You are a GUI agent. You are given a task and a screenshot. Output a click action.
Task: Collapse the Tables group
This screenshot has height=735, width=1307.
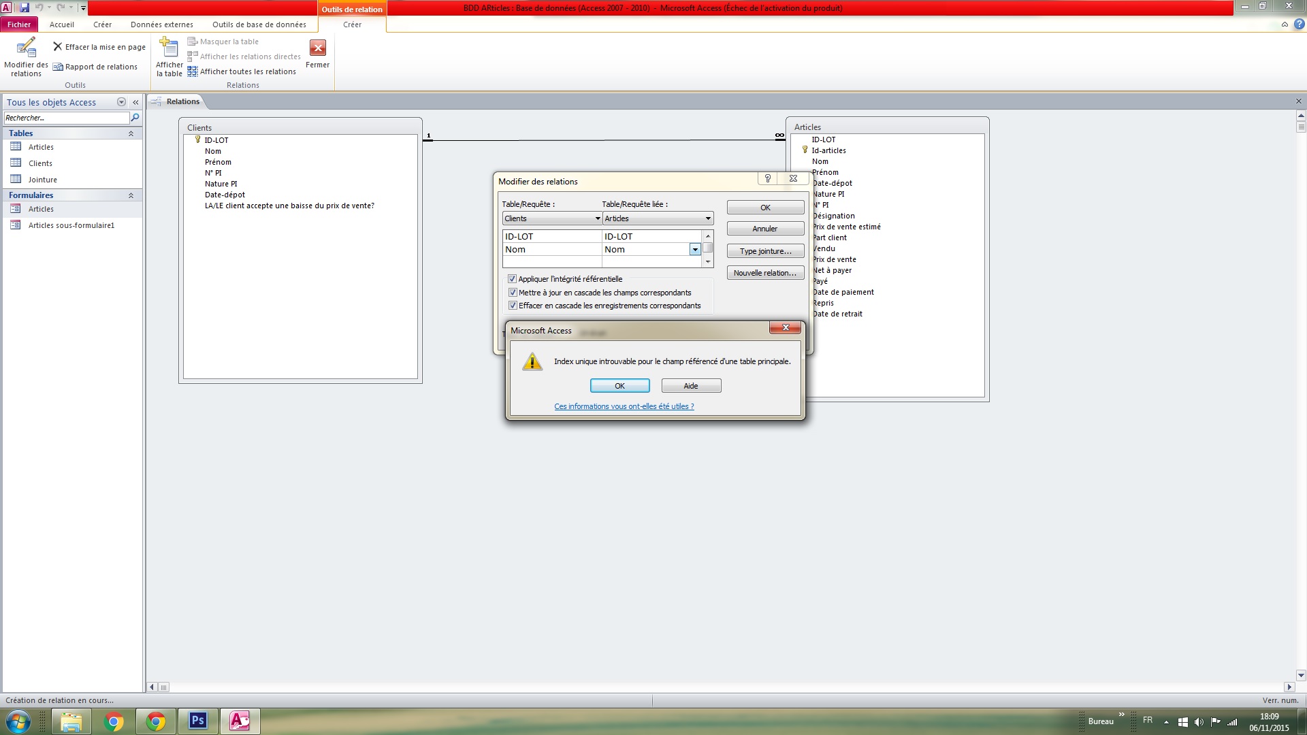(131, 133)
